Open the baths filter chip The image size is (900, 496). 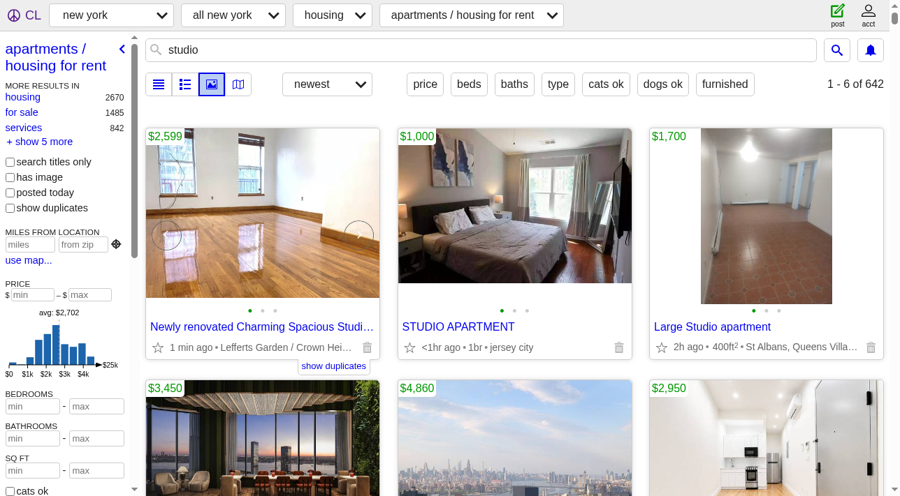point(514,84)
